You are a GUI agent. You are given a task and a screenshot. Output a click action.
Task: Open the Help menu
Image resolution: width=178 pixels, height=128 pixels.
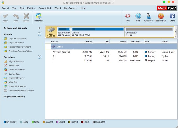point(83,8)
